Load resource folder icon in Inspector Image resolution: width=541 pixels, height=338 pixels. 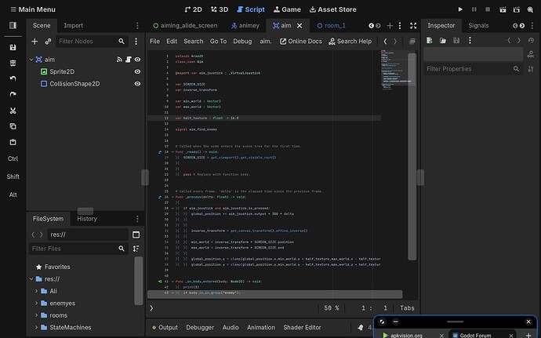pos(443,41)
